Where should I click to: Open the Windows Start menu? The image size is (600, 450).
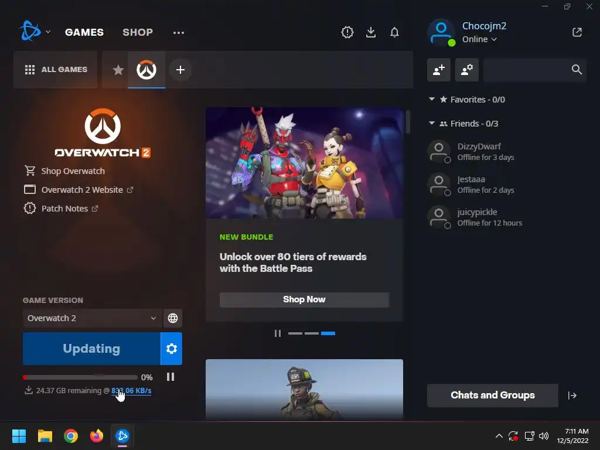[x=19, y=436]
